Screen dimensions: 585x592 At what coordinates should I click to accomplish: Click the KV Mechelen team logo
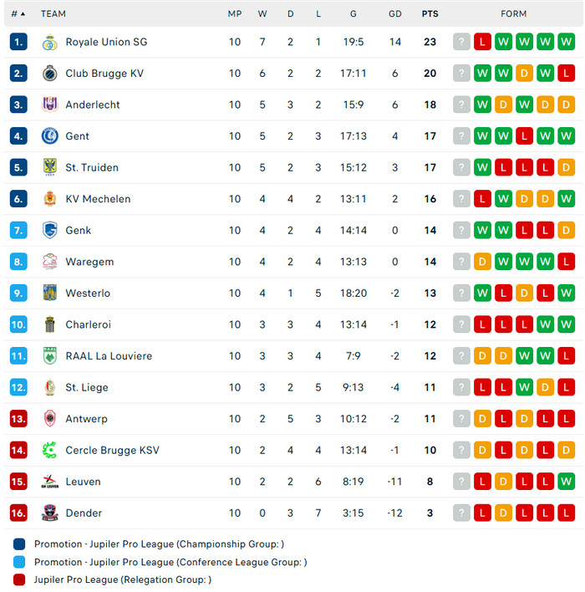pos(49,199)
